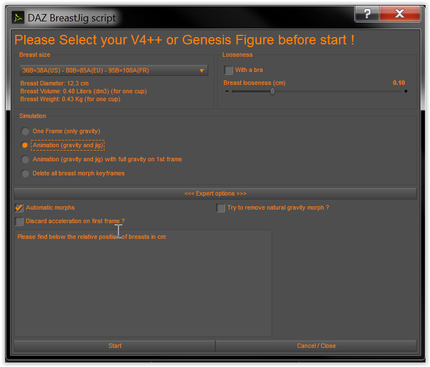Viewport: 430px width, 367px height.
Task: Click the 0.10 looseness value
Action: coord(399,83)
